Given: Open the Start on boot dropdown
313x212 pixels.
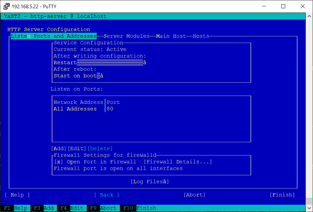Looking at the screenshot, I should (x=78, y=76).
